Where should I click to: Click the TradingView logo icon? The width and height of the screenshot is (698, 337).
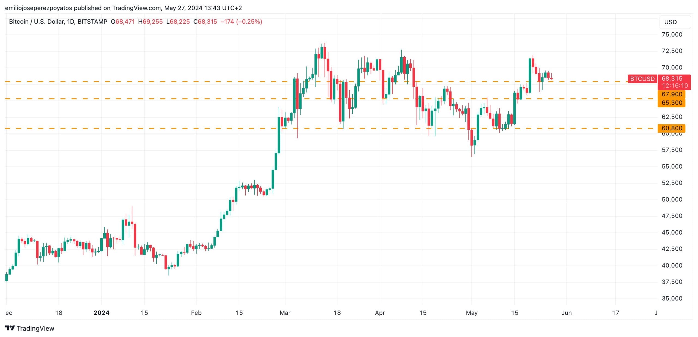coord(10,328)
